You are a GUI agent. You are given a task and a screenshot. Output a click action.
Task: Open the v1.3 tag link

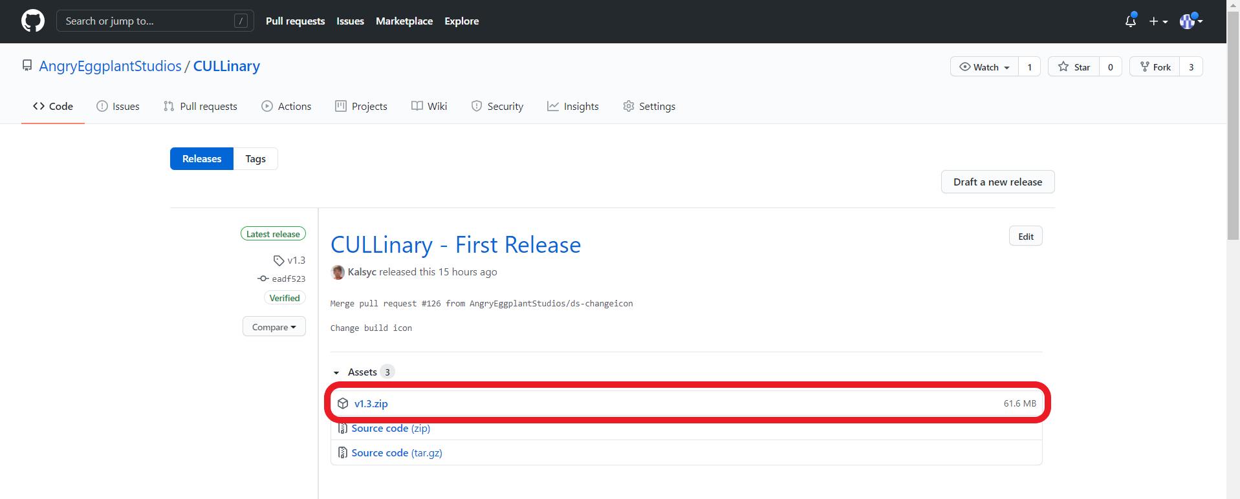tap(290, 260)
